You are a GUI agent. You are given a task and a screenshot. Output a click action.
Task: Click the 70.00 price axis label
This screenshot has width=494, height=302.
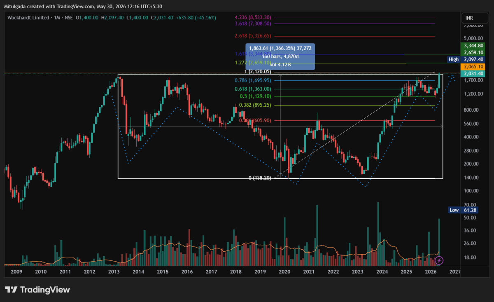pos(471,205)
